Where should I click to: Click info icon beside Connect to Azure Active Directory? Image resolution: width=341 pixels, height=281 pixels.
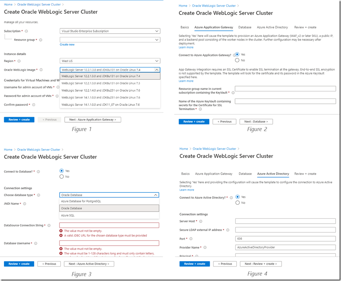click(231, 198)
